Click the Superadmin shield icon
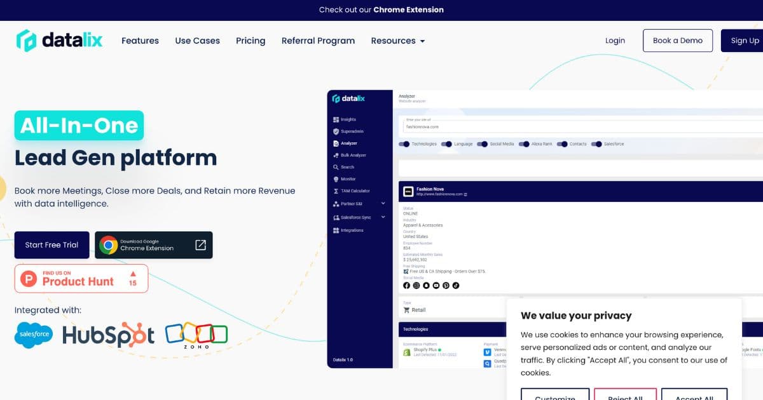763x400 pixels. click(x=336, y=131)
